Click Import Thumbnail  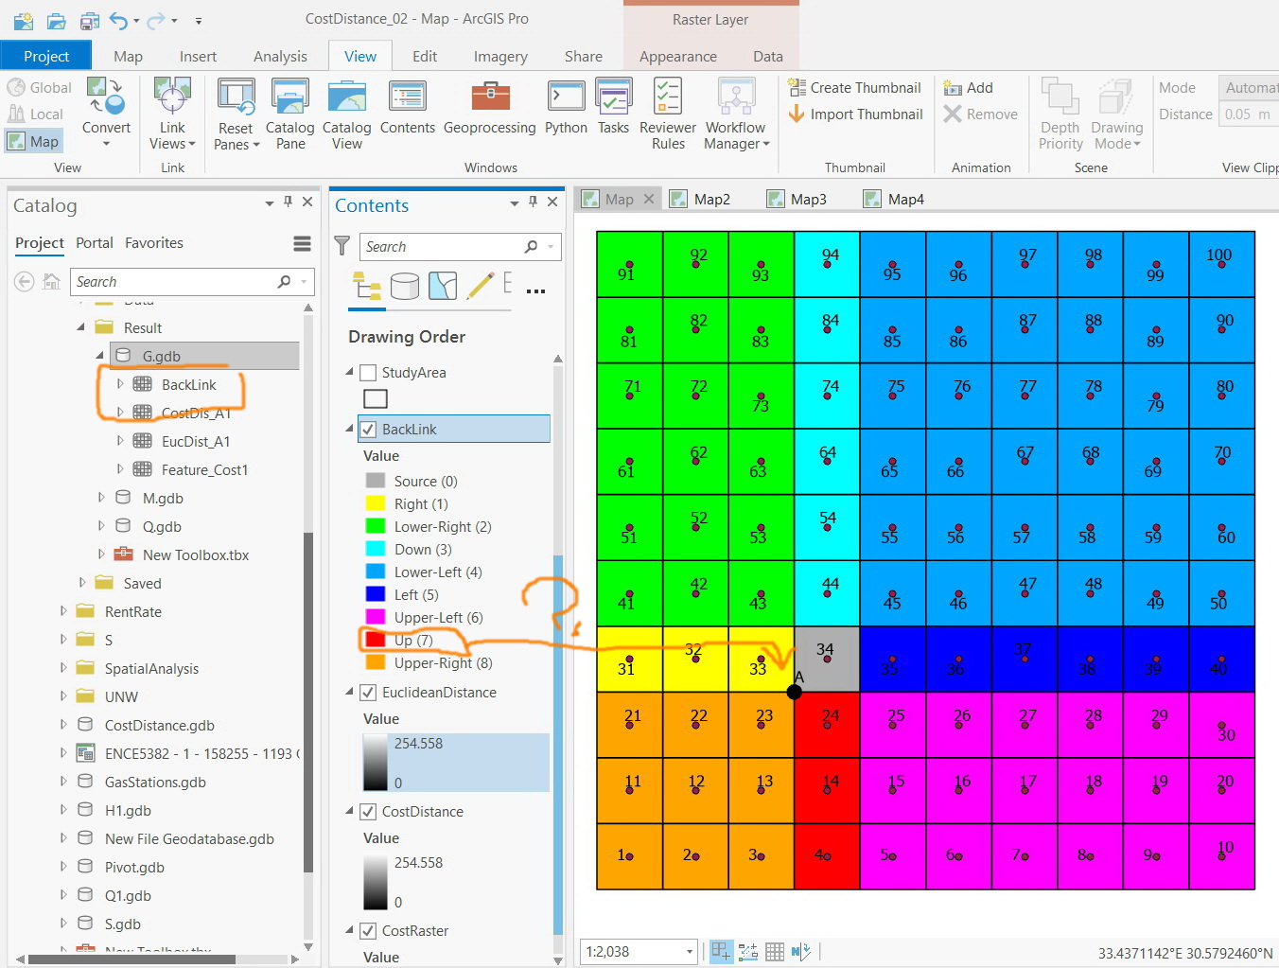854,114
